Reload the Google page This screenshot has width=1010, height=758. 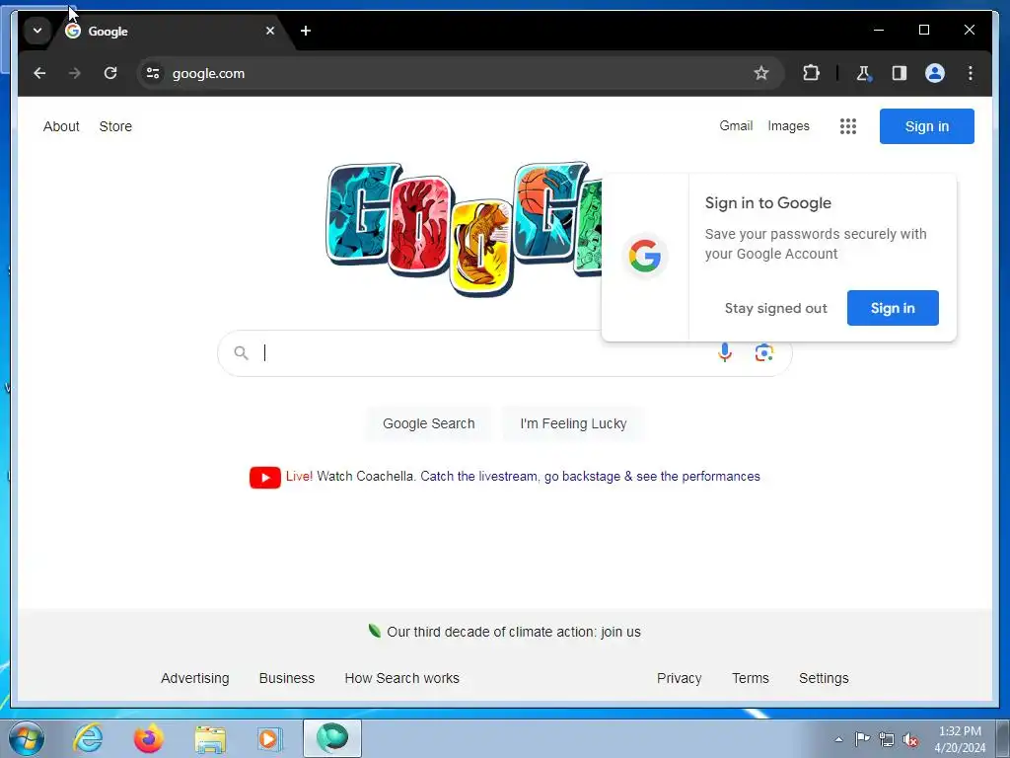[x=110, y=73]
